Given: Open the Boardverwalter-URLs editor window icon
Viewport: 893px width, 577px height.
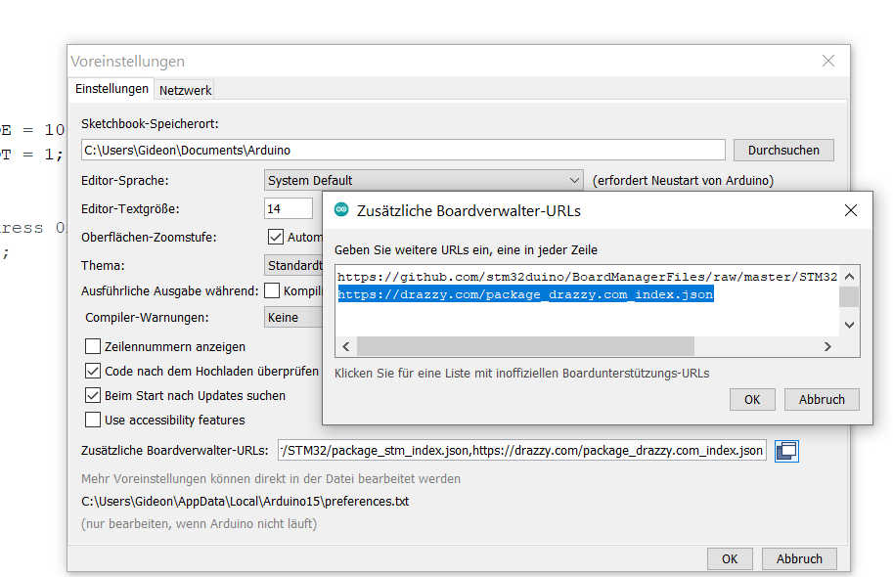Looking at the screenshot, I should pos(786,451).
